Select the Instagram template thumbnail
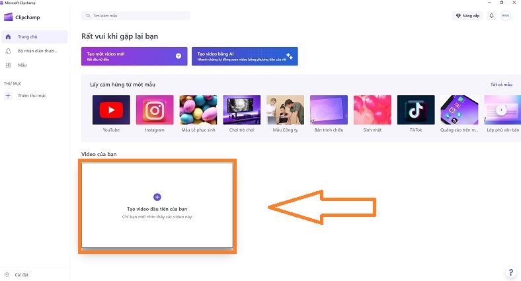 tap(155, 110)
